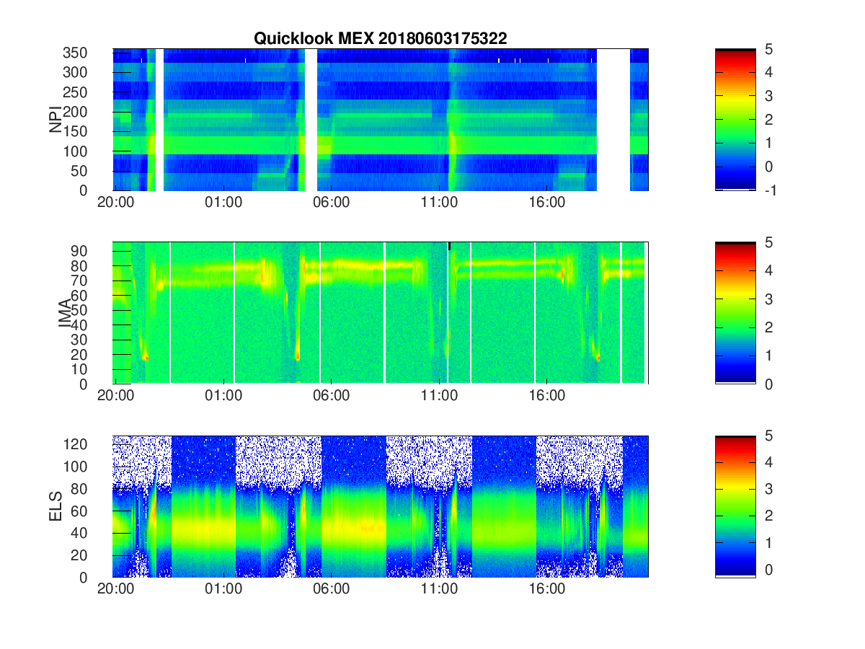Click the IMA panel colorbar
Screen dimensions: 865x649
tap(735, 313)
